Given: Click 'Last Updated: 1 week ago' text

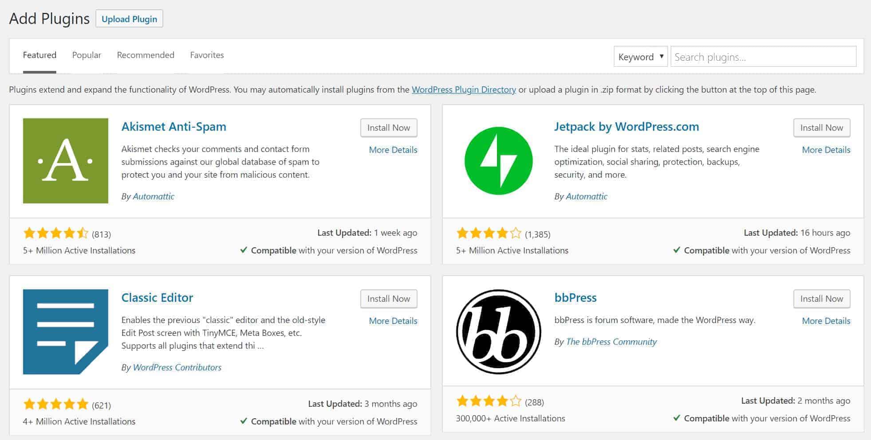Looking at the screenshot, I should pos(367,233).
